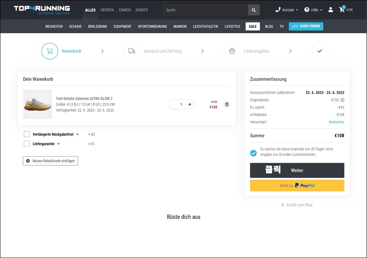This screenshot has height=258, width=367.
Task: Expand Verlängerte Rückgabefrist details chevron
Action: pyautogui.click(x=78, y=134)
